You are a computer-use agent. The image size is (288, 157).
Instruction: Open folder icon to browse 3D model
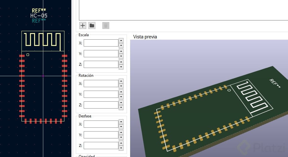tap(92, 25)
